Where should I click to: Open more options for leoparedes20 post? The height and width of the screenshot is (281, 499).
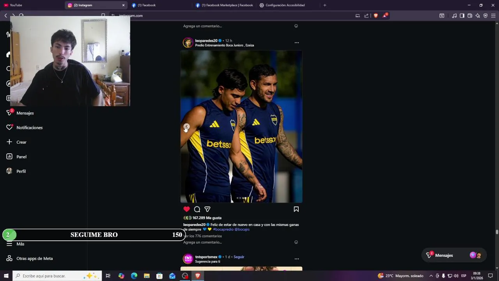click(297, 43)
